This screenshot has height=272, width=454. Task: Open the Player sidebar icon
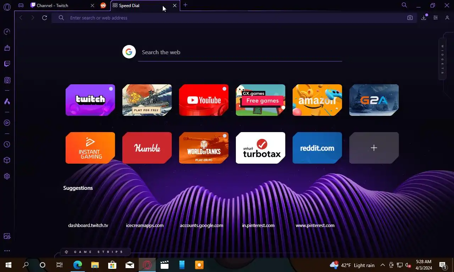tap(7, 123)
